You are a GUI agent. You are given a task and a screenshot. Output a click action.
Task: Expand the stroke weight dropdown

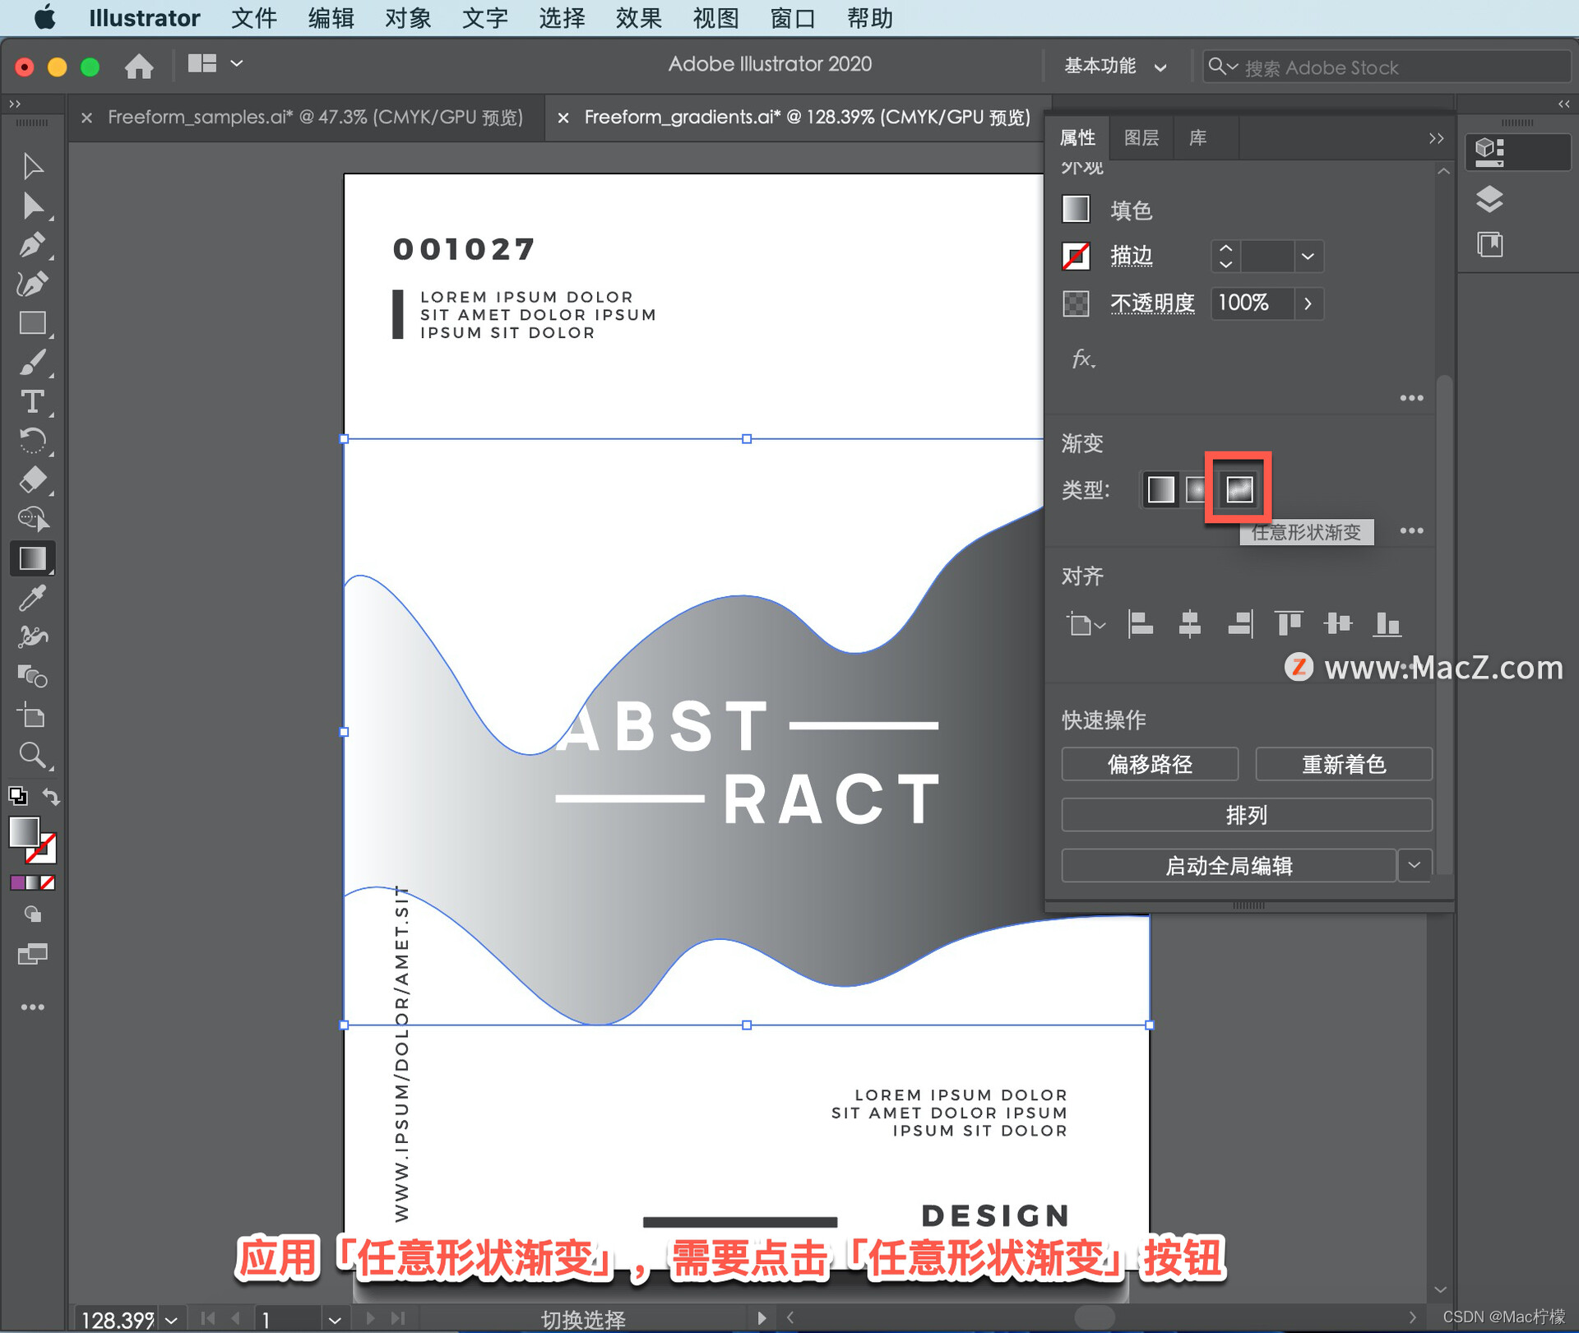point(1308,257)
